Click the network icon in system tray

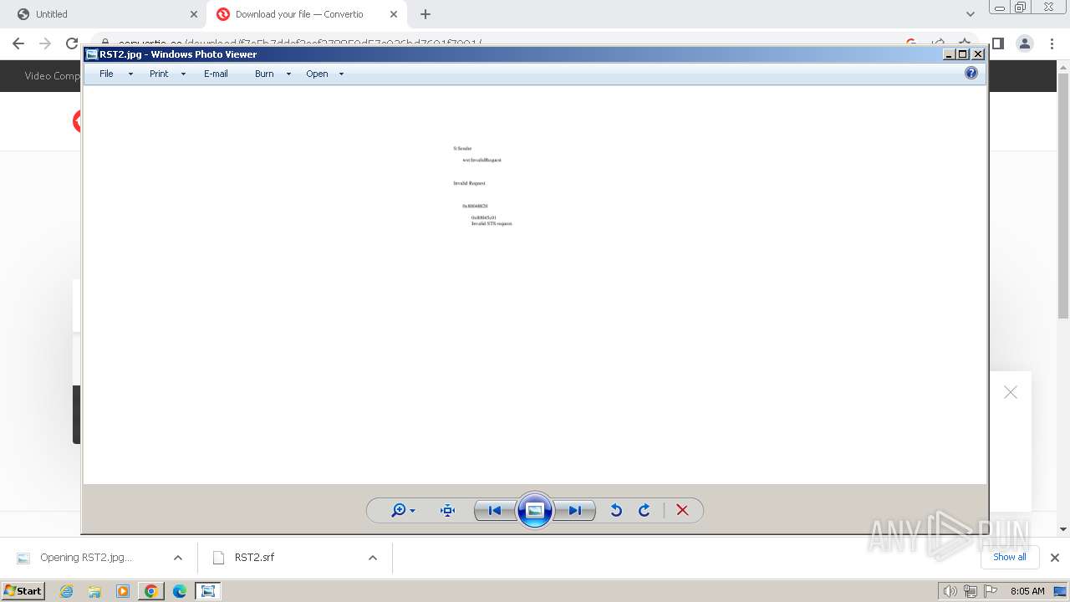click(x=971, y=591)
